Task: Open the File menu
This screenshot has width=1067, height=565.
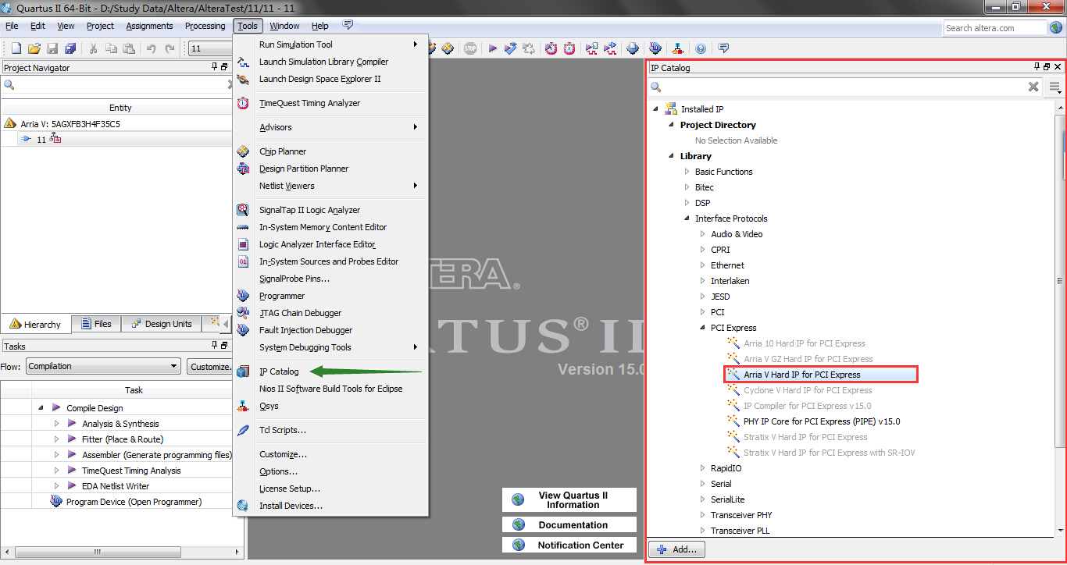Action: tap(12, 26)
